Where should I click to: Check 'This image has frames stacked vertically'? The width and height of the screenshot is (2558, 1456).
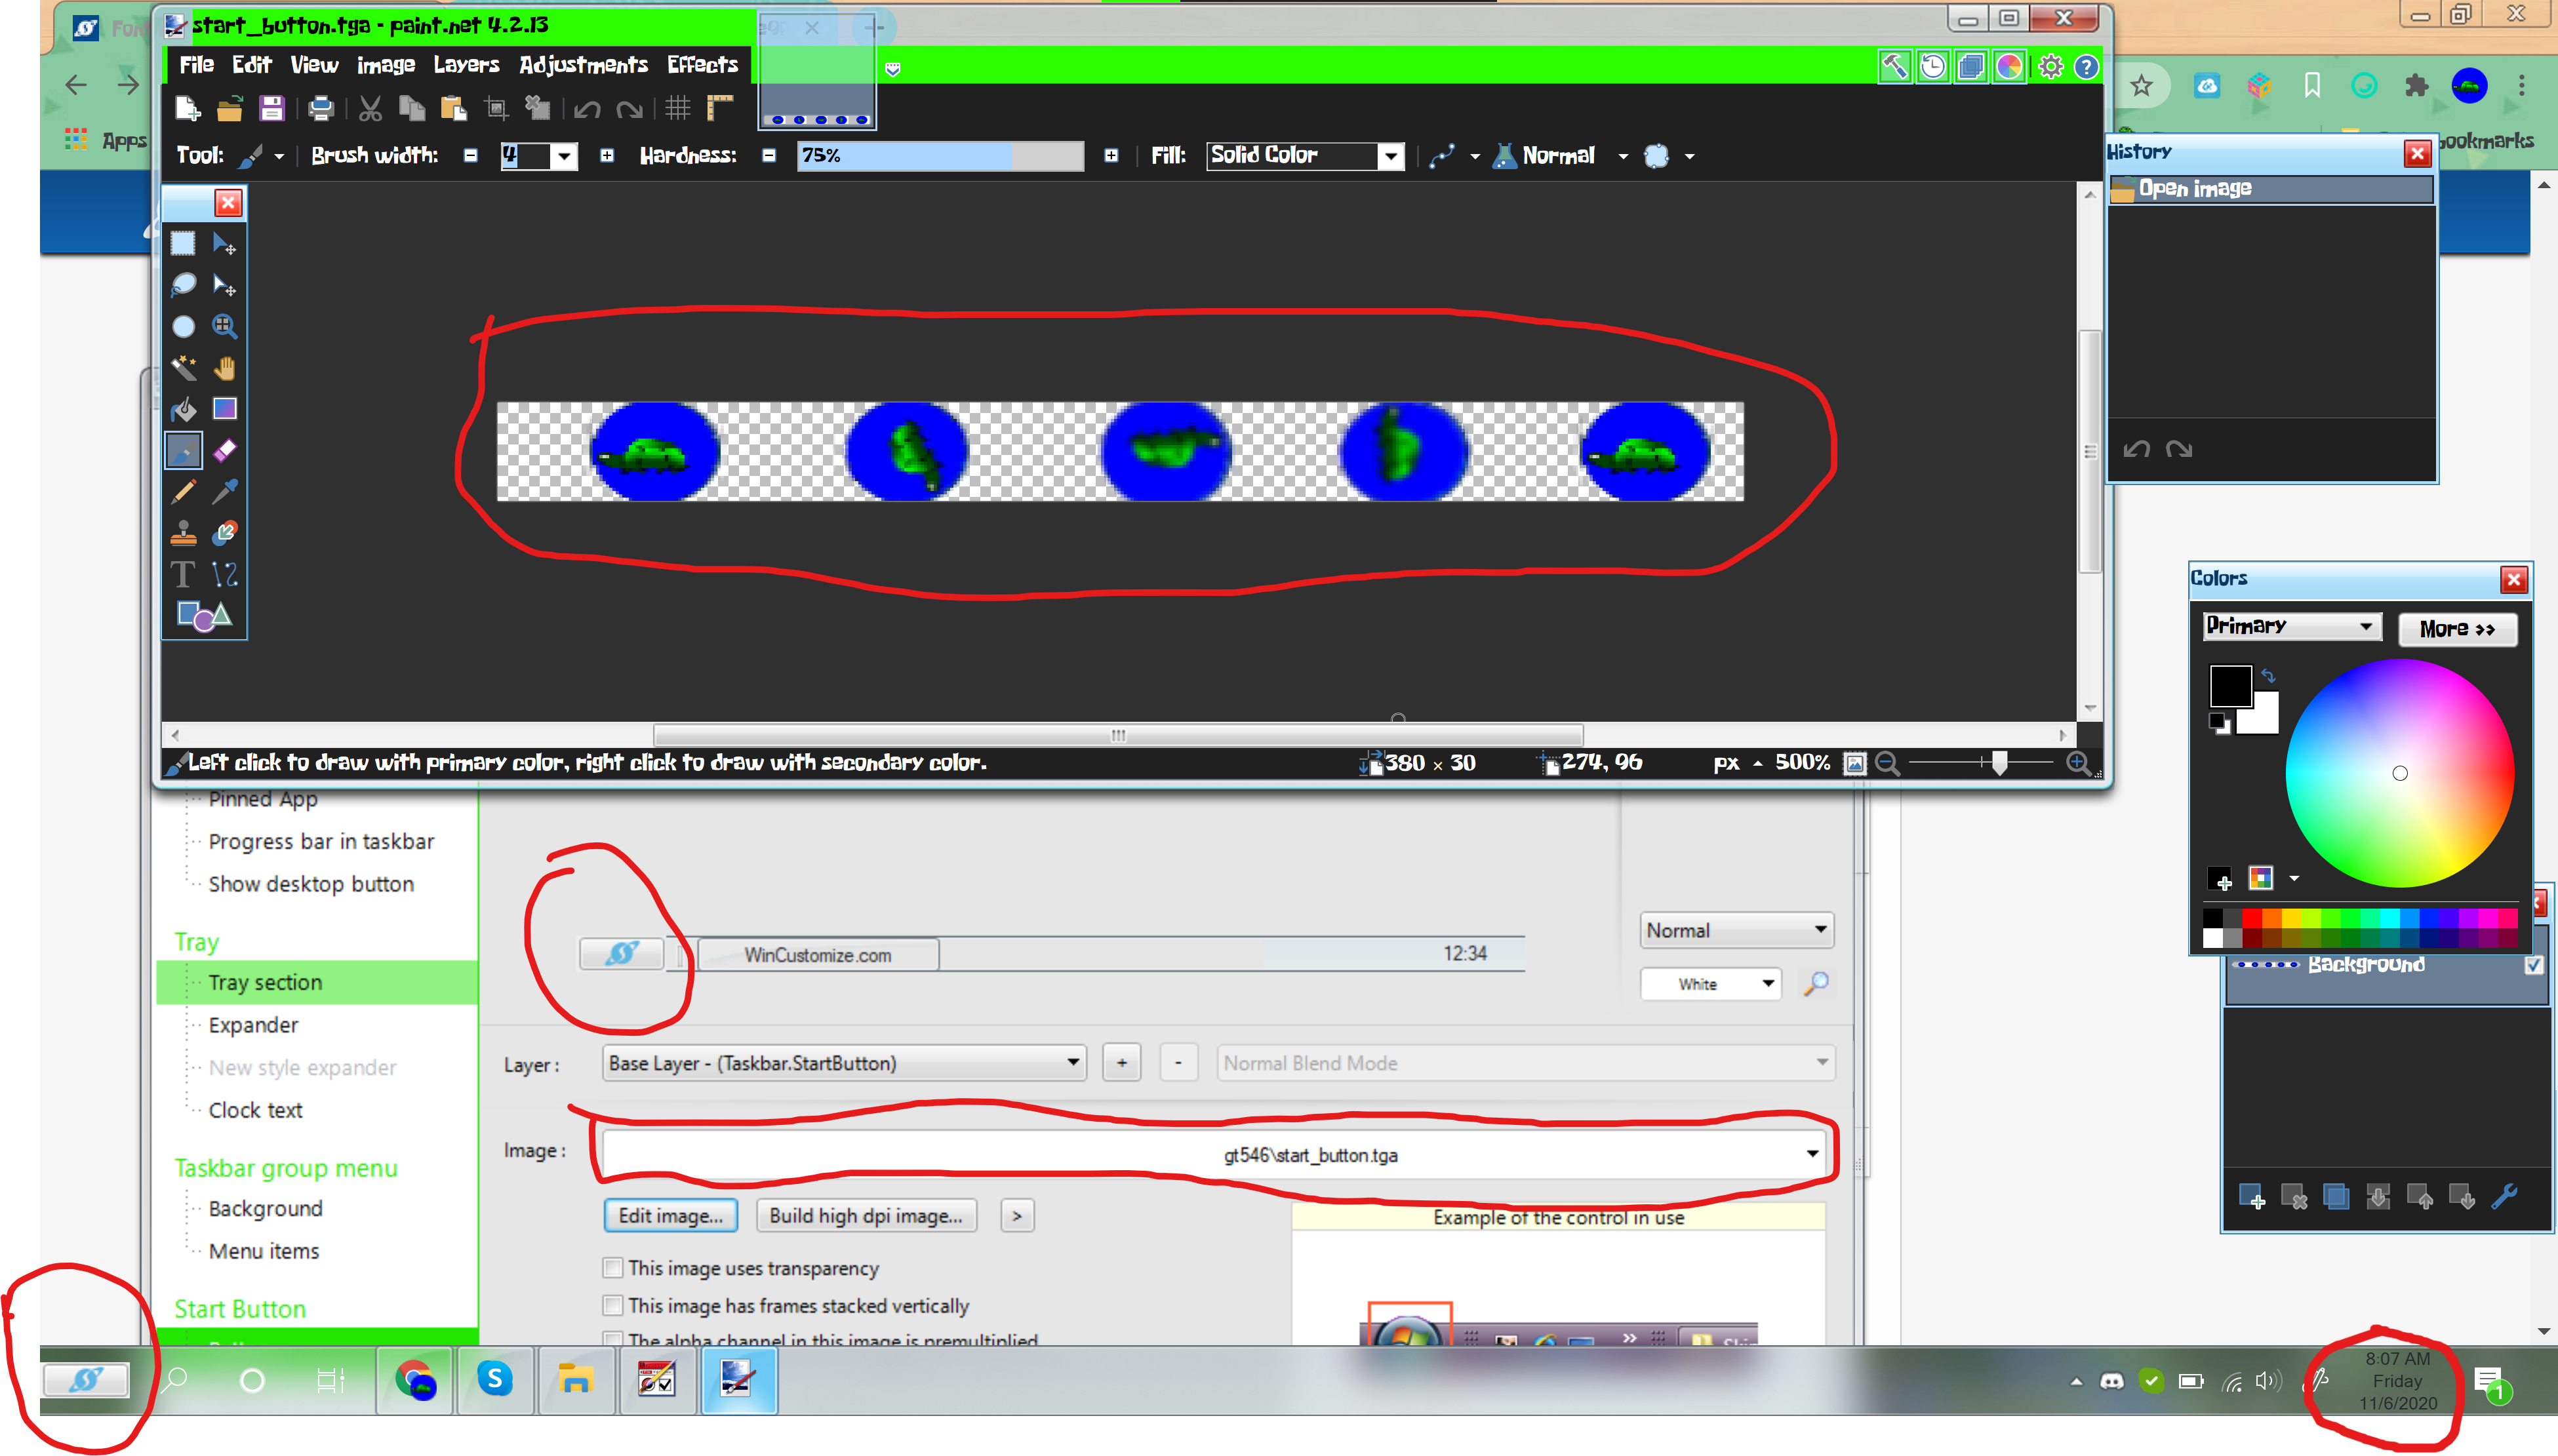click(x=613, y=1305)
